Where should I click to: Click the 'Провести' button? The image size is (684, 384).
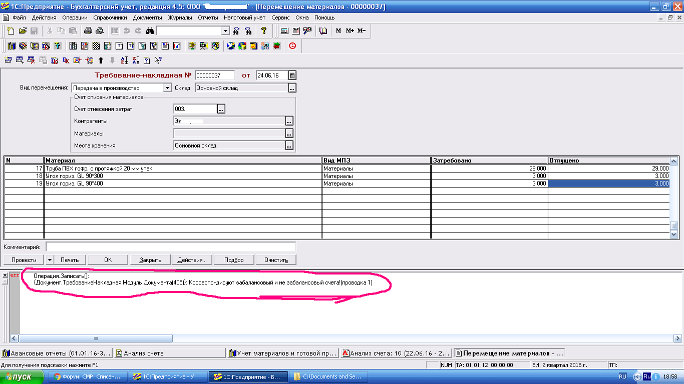pos(24,260)
